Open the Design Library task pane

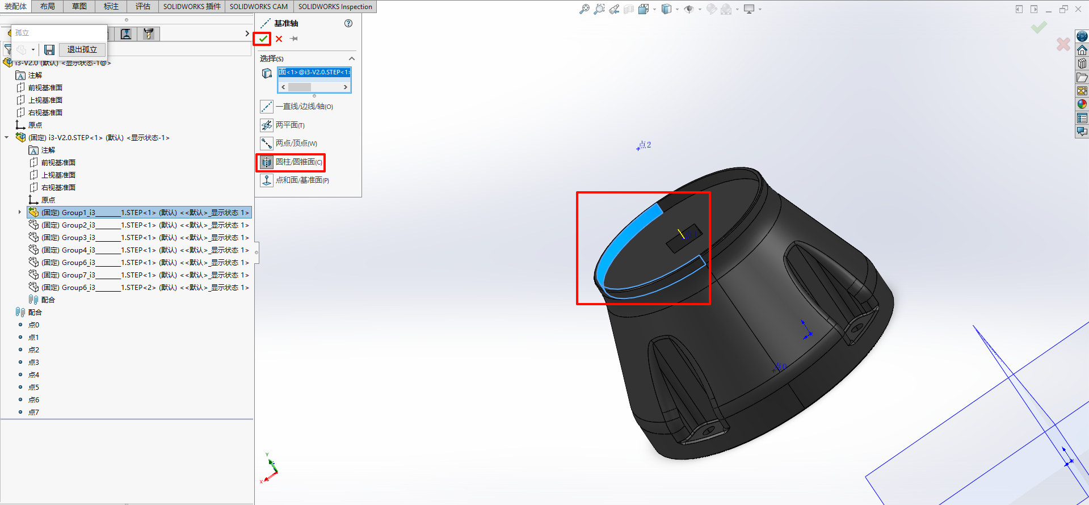point(1082,64)
